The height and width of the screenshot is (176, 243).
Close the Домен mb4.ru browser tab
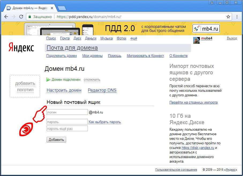tap(52, 8)
